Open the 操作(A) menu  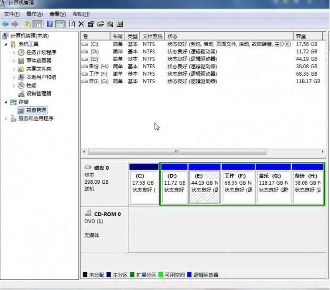pos(34,14)
